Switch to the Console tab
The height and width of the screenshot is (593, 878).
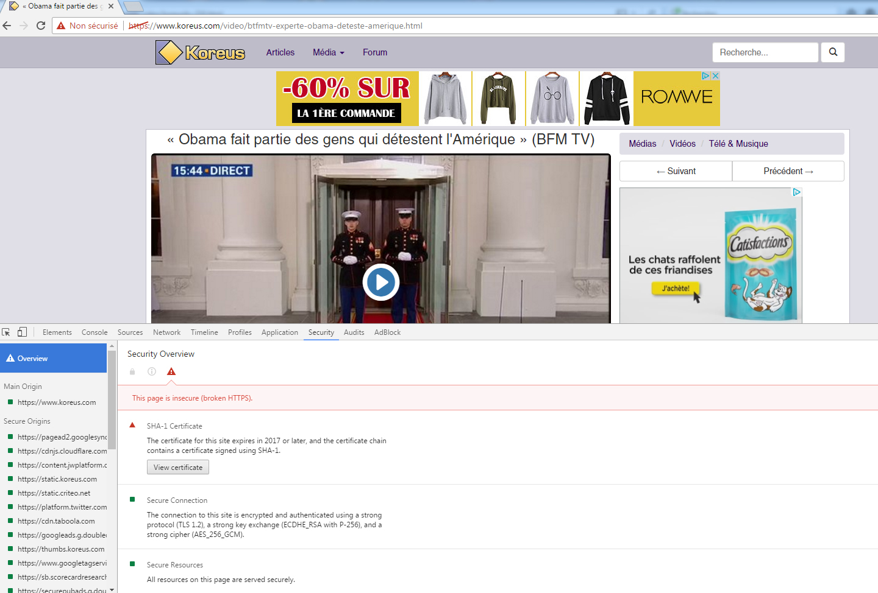pyautogui.click(x=95, y=332)
